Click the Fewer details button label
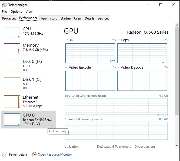Screen dimensions: 180x161 (18, 154)
